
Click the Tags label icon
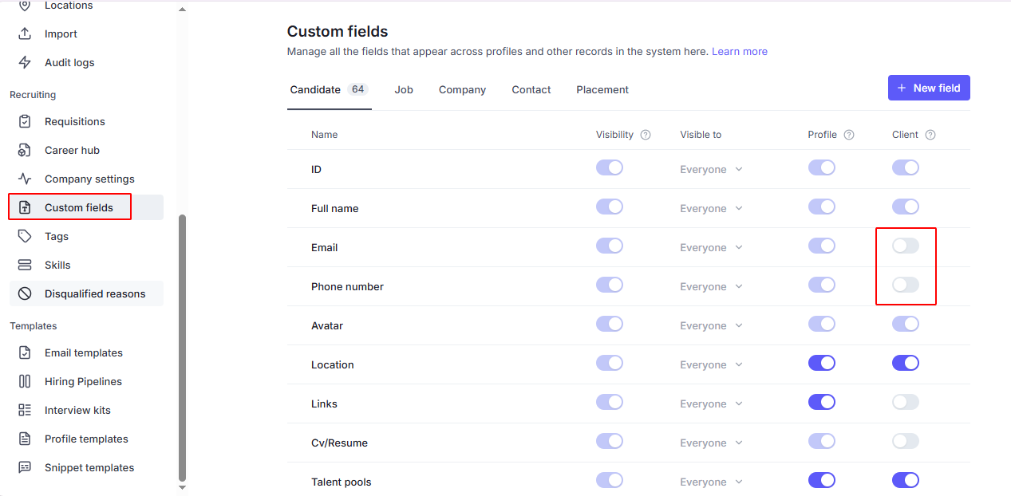point(25,237)
